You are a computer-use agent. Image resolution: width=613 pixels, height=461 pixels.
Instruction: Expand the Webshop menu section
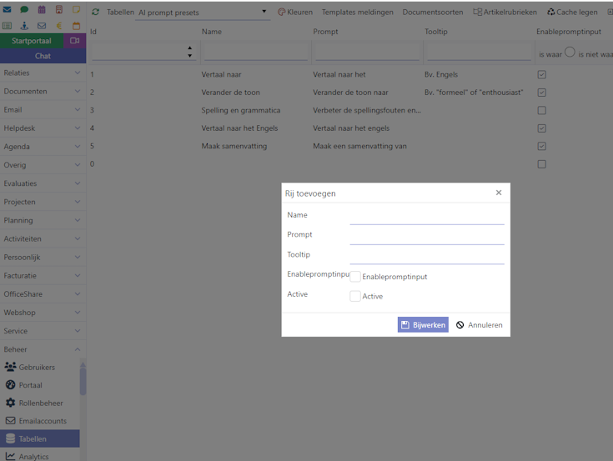pyautogui.click(x=43, y=313)
